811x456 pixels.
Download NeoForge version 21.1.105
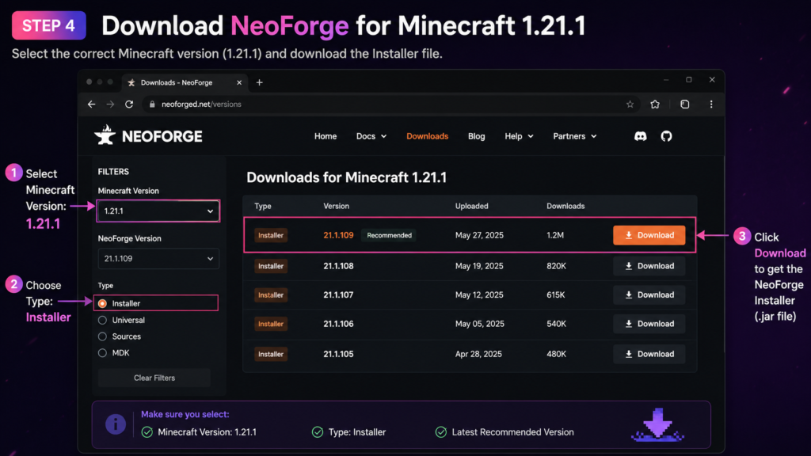click(x=649, y=354)
